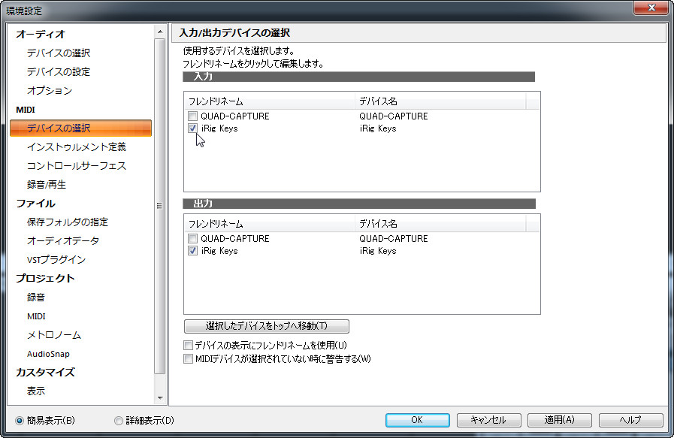674x438 pixels.
Task: Open 保存フォルダの指定 page
Action: pos(68,222)
